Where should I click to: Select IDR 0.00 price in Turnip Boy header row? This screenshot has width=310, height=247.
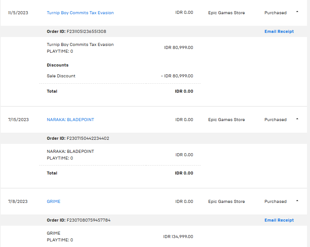pos(184,12)
